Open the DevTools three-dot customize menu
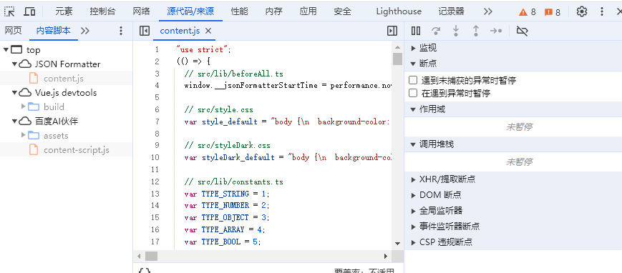The image size is (622, 273). pyautogui.click(x=602, y=11)
